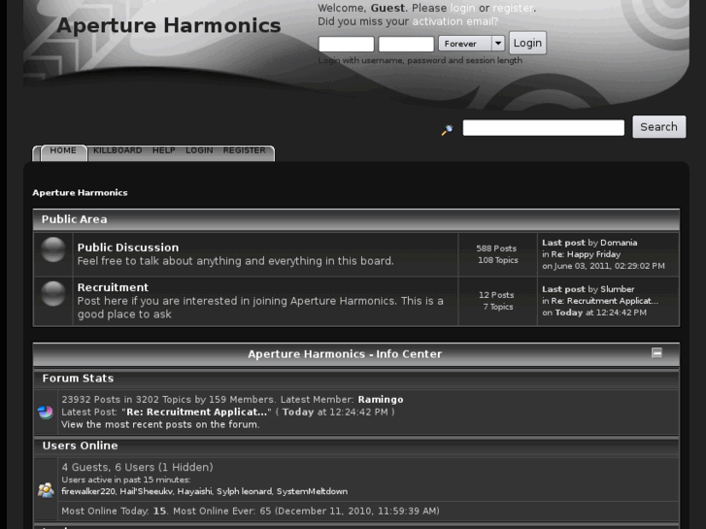This screenshot has width=706, height=529.
Task: View Domania's profile
Action: coord(619,243)
